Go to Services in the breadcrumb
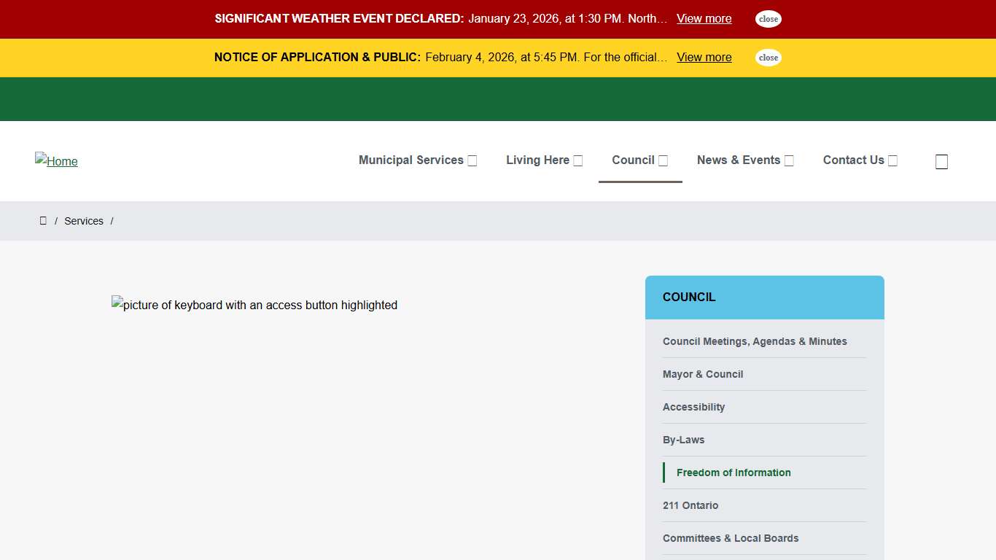996x560 pixels. coord(84,221)
